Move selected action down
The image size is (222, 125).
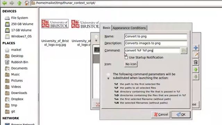tap(196, 77)
